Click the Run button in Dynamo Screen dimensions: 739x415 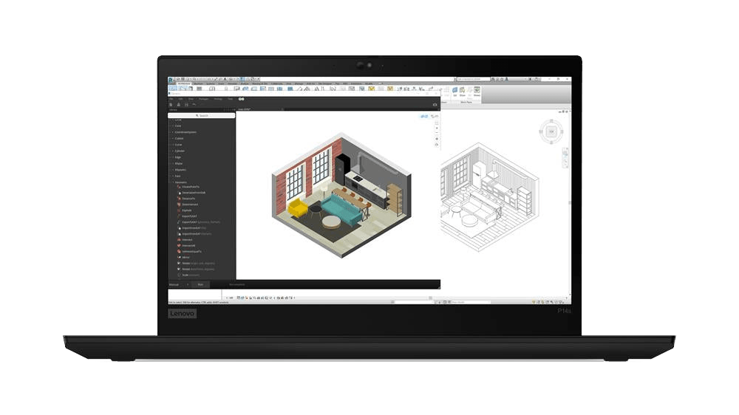200,284
